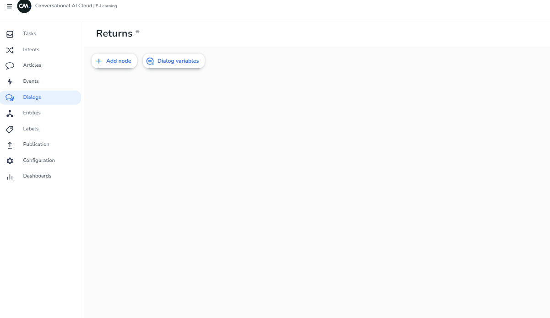Click the Returns dialog title

(113, 33)
